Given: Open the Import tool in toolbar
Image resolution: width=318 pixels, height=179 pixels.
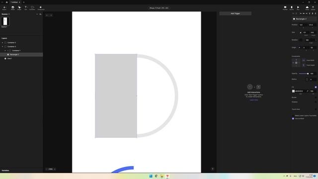Looking at the screenshot, I should pyautogui.click(x=4, y=8).
